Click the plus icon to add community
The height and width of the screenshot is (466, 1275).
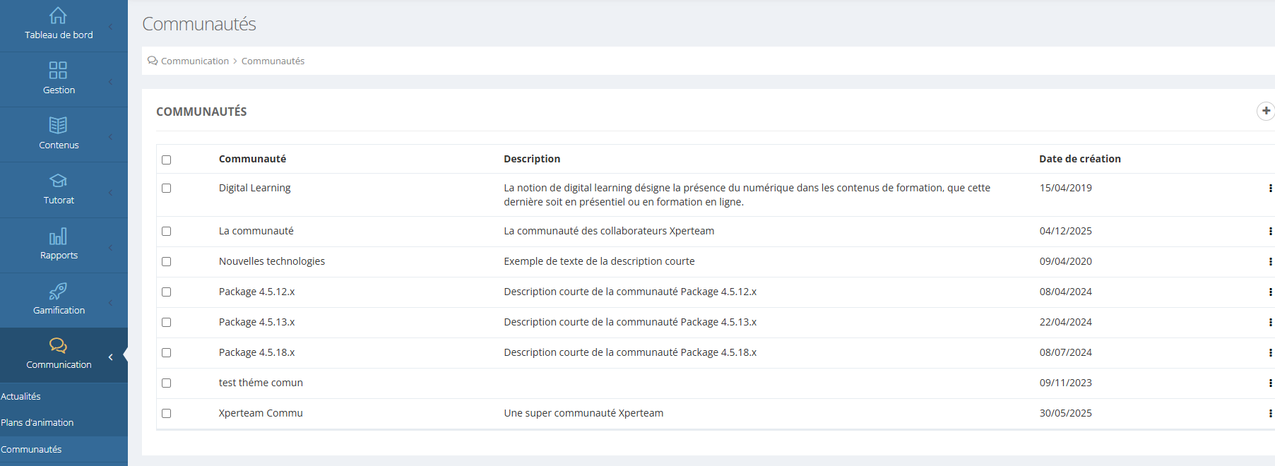tap(1266, 111)
